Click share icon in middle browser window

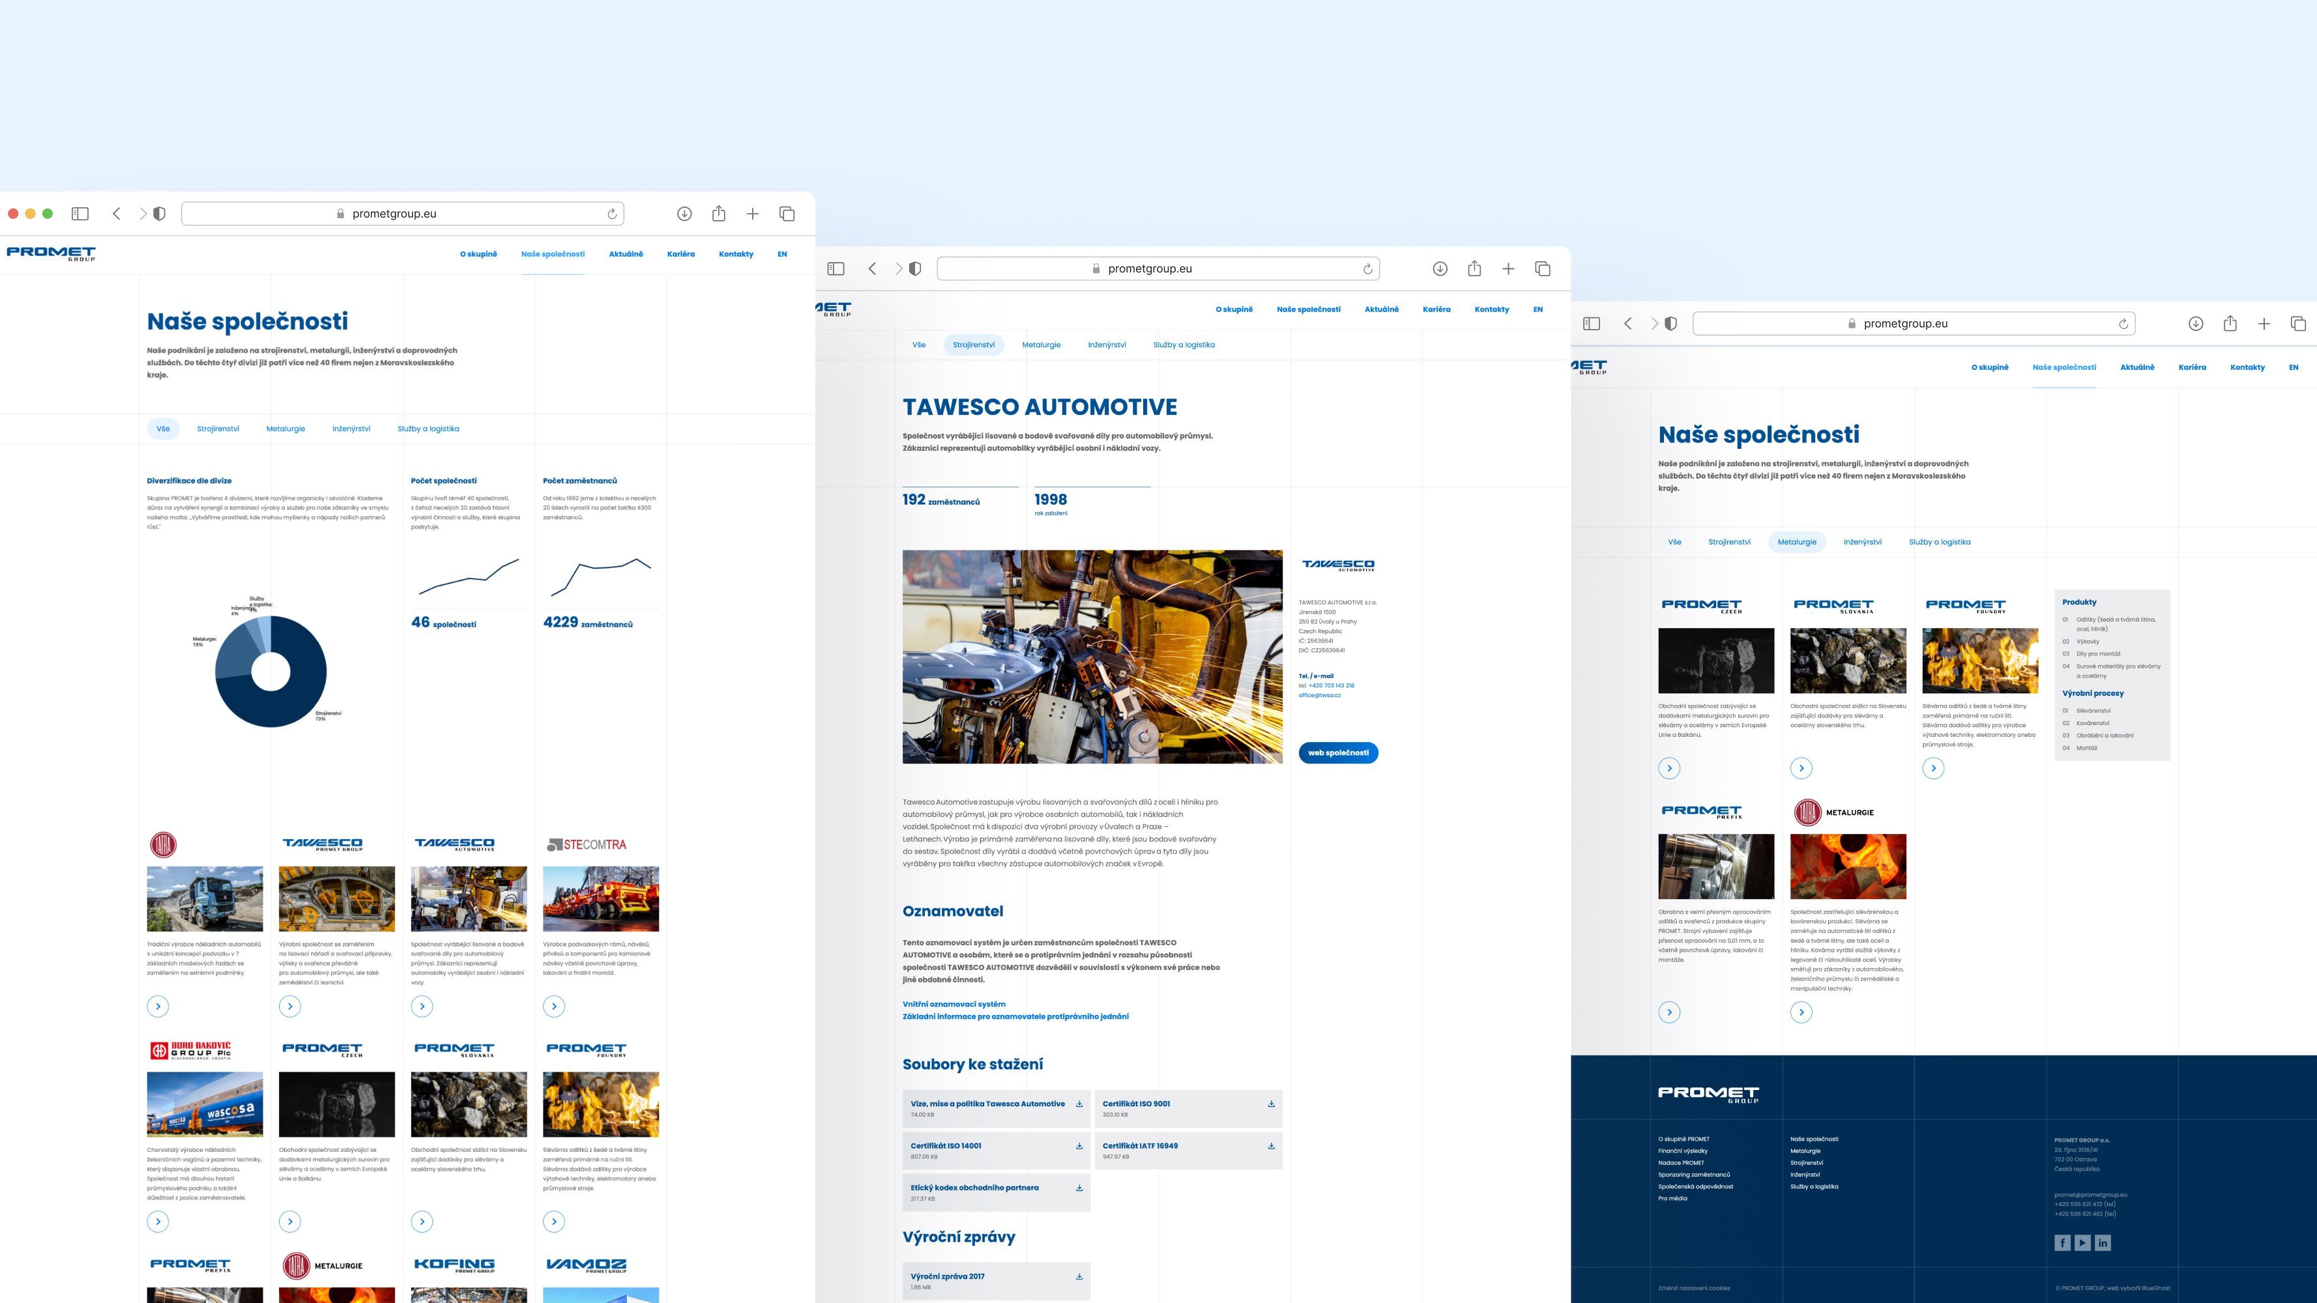coord(1474,268)
